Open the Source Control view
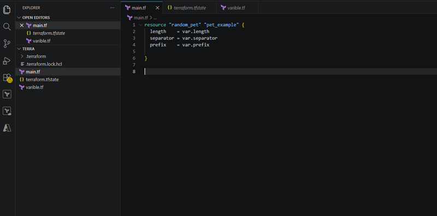Viewport: 437px width, 216px height. point(7,44)
